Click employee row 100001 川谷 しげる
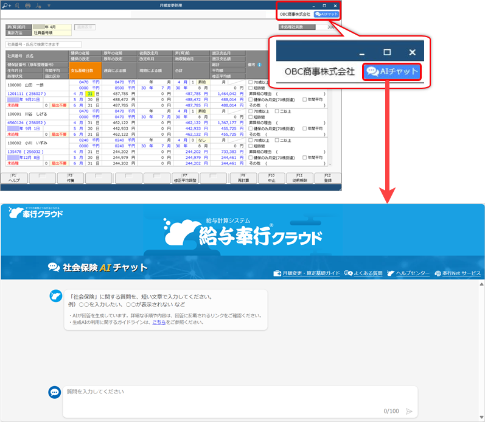The image size is (485, 422). [x=37, y=114]
